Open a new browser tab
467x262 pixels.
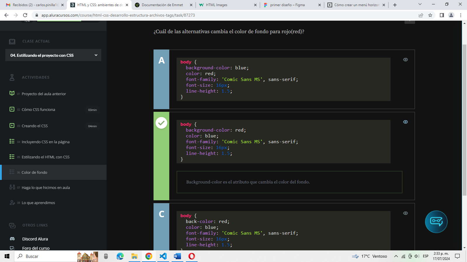(395, 5)
